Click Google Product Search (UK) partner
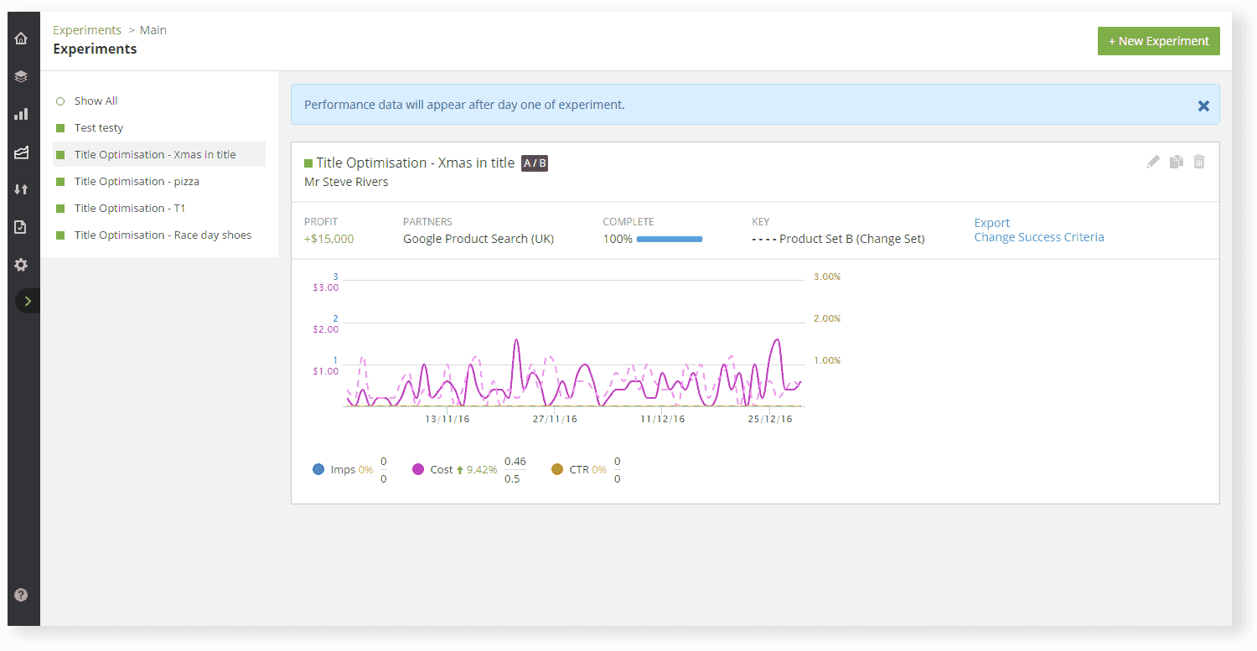The height and width of the screenshot is (651, 1257). [478, 239]
